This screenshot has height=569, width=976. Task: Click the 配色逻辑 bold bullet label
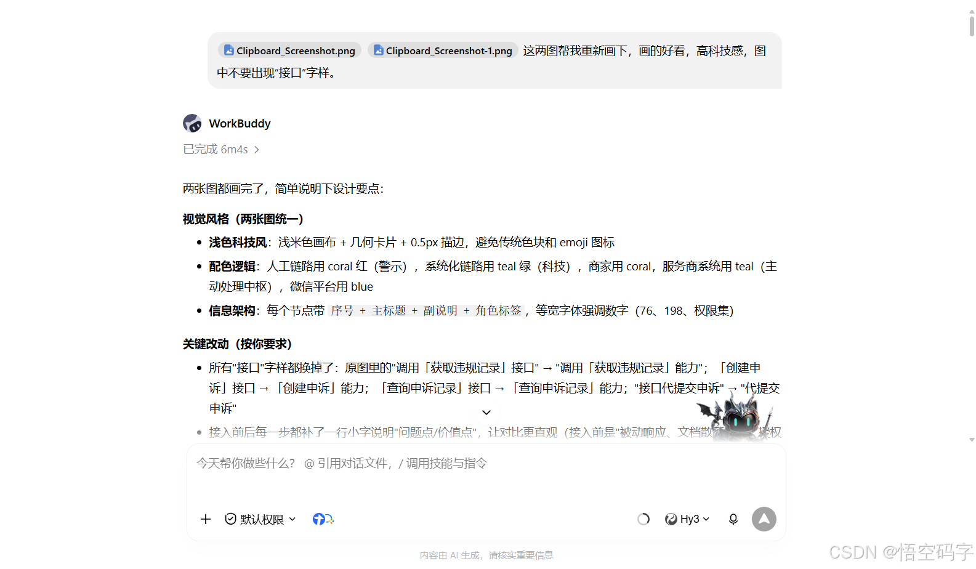click(232, 267)
